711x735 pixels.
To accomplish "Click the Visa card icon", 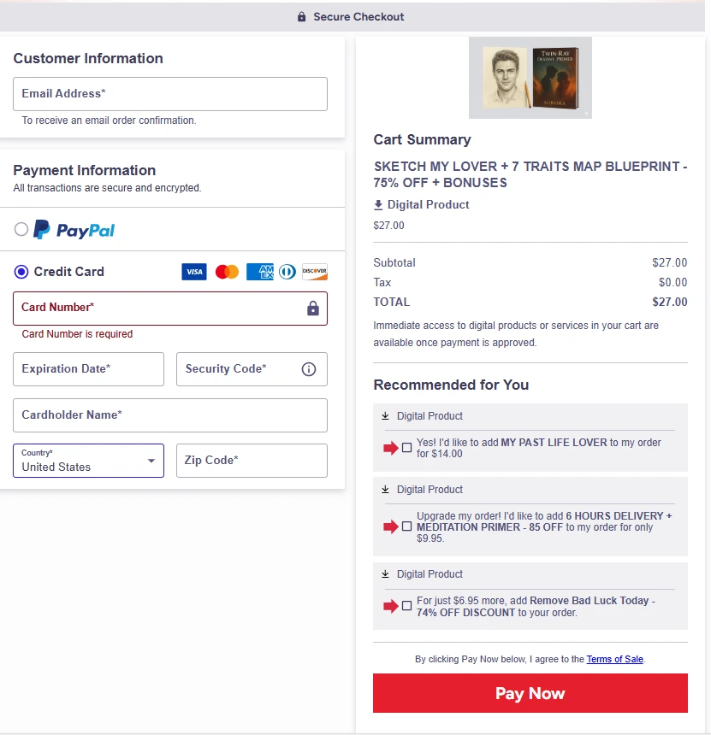I will pos(193,271).
